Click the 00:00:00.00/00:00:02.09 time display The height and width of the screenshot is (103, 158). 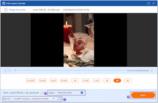[x=138, y=71]
